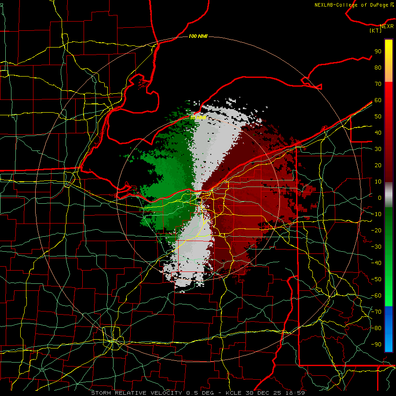This screenshot has width=396, height=396.
Task: Pick the yellow segment of the color bar
Action: coord(389,49)
